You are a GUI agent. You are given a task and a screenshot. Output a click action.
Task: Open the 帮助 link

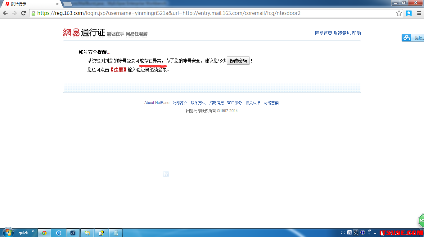click(356, 33)
